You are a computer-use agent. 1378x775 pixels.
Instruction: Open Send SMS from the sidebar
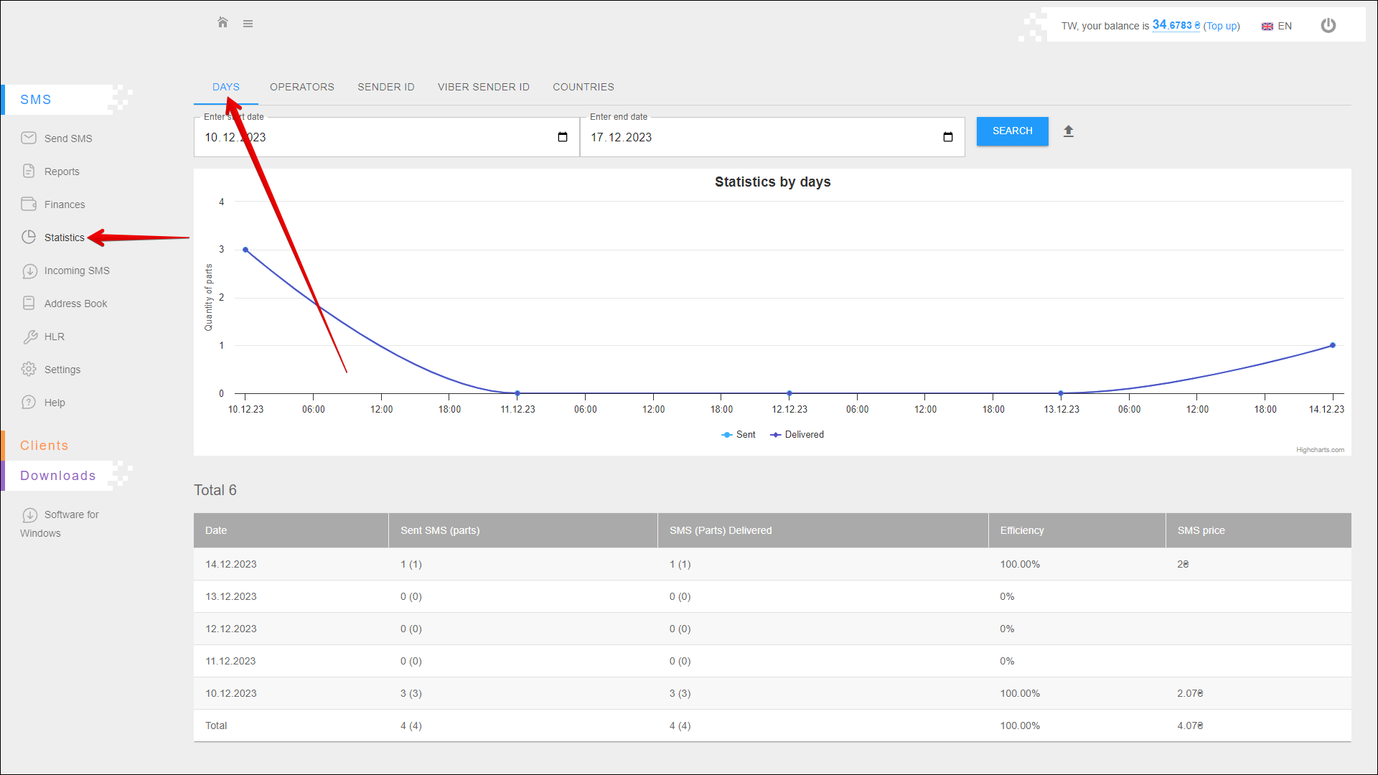[67, 138]
